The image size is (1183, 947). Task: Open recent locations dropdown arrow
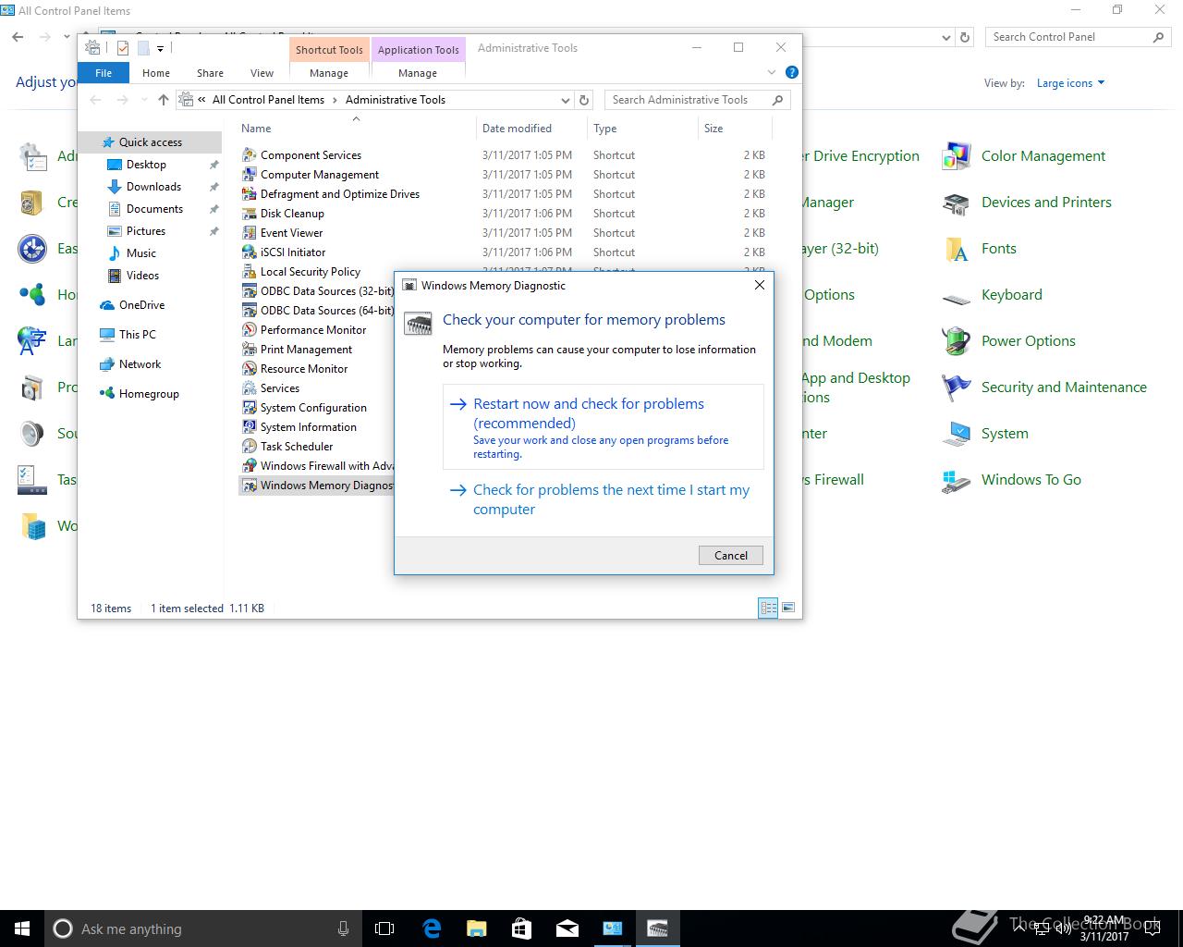(x=144, y=100)
